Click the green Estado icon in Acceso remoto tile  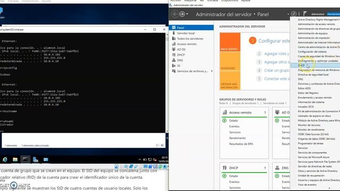click(x=224, y=120)
